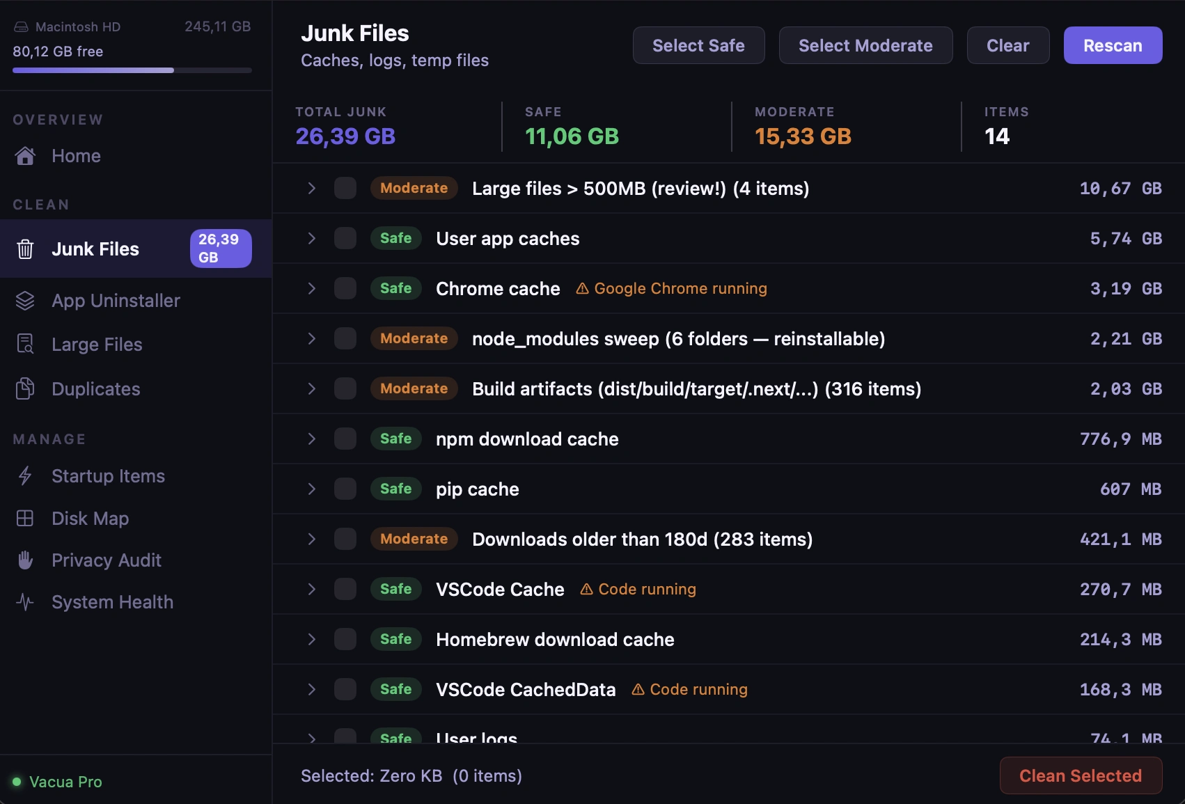Click the Clean Selected button
The height and width of the screenshot is (804, 1185).
(1081, 775)
